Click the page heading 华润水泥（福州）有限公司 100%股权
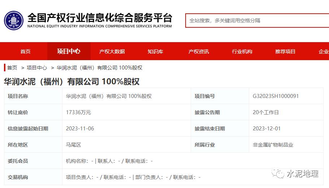329x188 pixels. (x=72, y=81)
